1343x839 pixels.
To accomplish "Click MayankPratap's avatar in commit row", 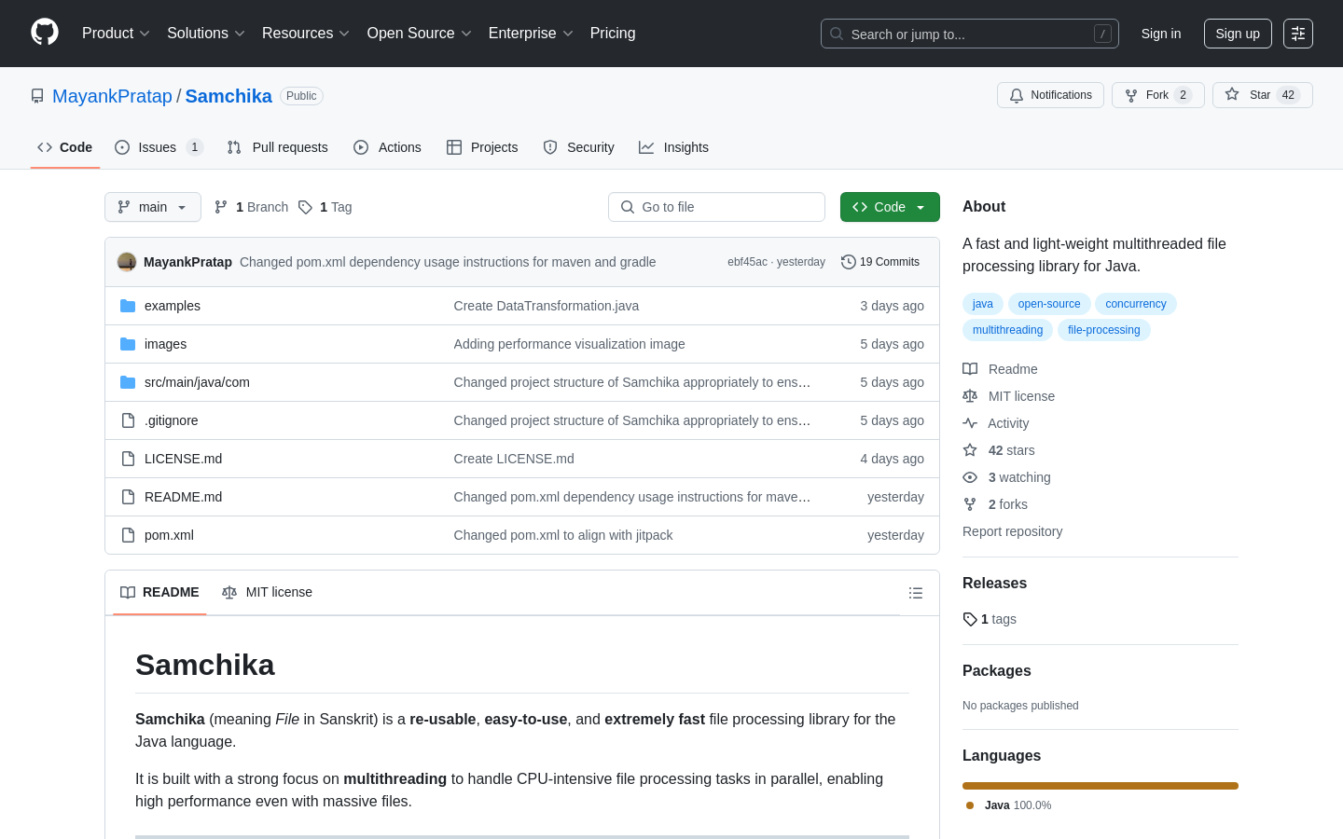I will tap(127, 262).
